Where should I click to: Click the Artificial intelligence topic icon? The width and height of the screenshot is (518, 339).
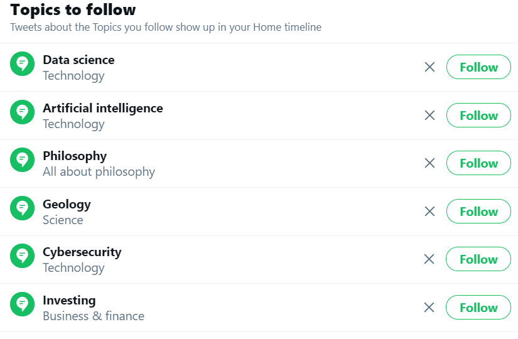pos(22,112)
